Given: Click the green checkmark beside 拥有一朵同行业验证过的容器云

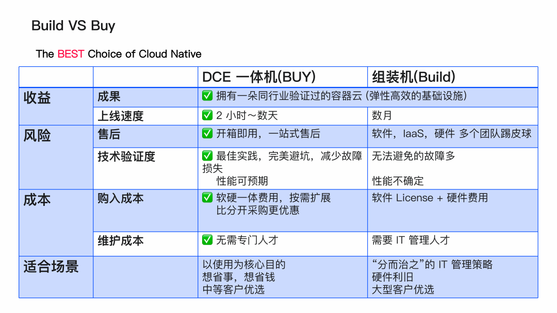Looking at the screenshot, I should click(x=207, y=96).
